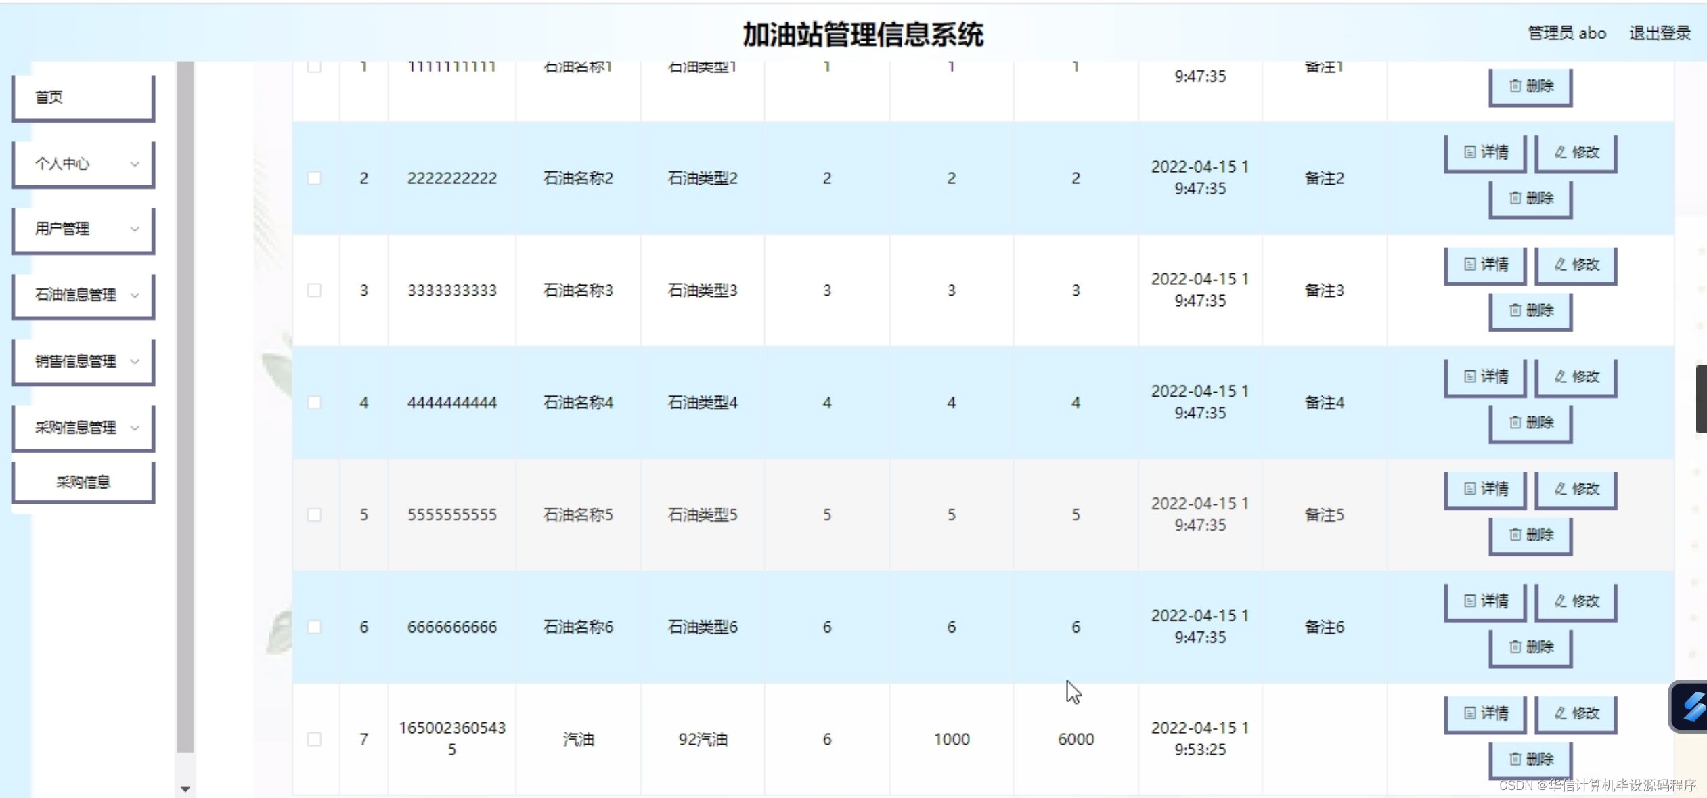Screen dimensions: 1707x798
Task: Click the 详情 detail icon in row 5
Action: (x=1469, y=489)
